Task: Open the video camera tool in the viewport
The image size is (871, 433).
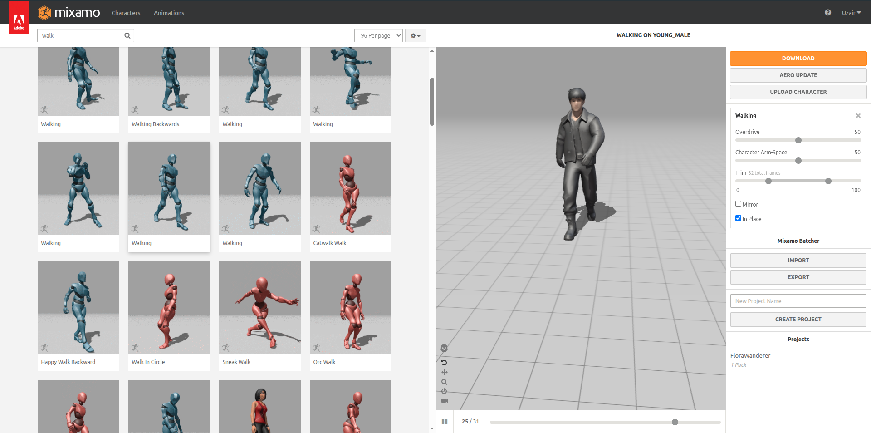Action: coord(444,401)
